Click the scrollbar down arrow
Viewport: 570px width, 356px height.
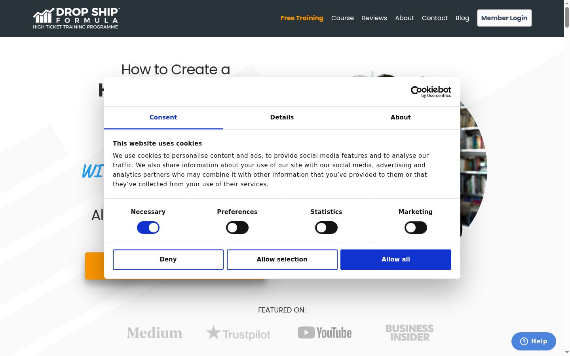567,352
